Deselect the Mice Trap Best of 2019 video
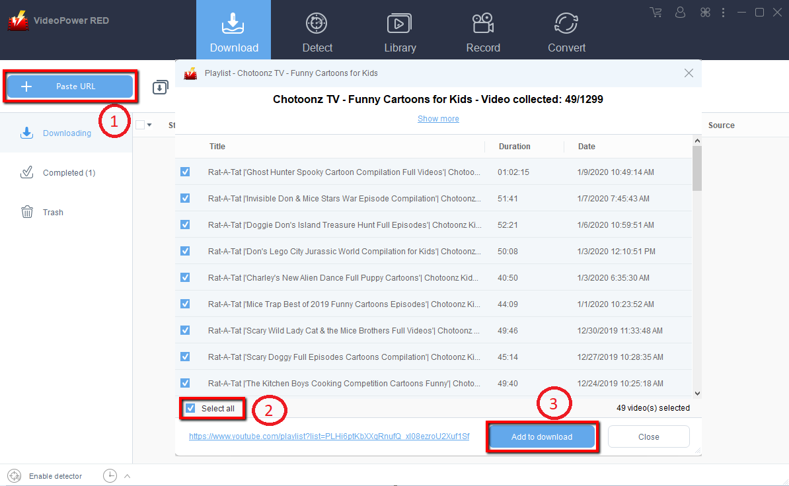This screenshot has width=789, height=486. [x=185, y=304]
